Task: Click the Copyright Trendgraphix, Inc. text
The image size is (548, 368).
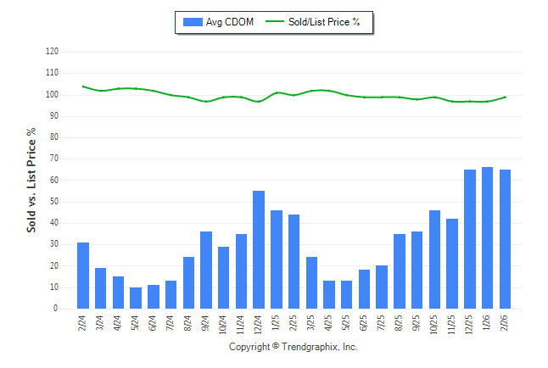Action: click(294, 348)
